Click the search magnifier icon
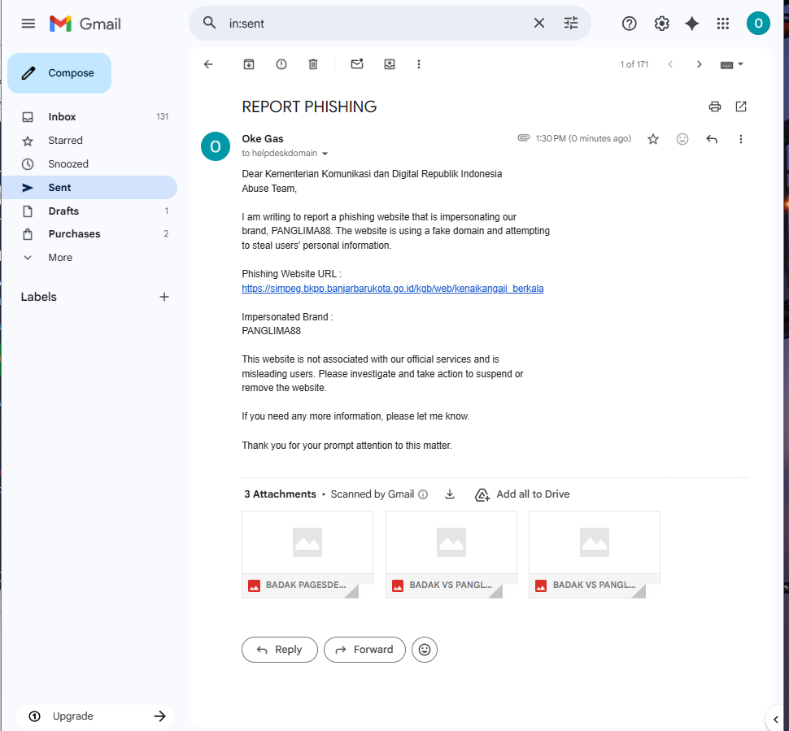This screenshot has width=789, height=731. coord(209,23)
